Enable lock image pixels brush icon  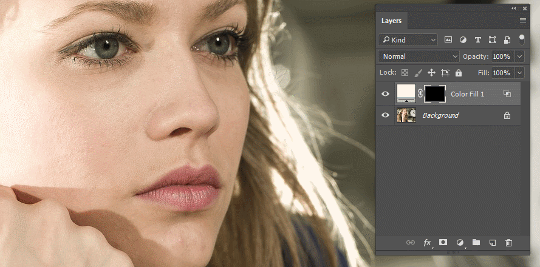coord(418,73)
